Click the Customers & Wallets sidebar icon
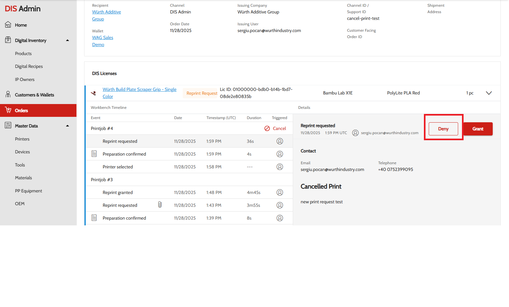The height and width of the screenshot is (307, 509). click(8, 94)
